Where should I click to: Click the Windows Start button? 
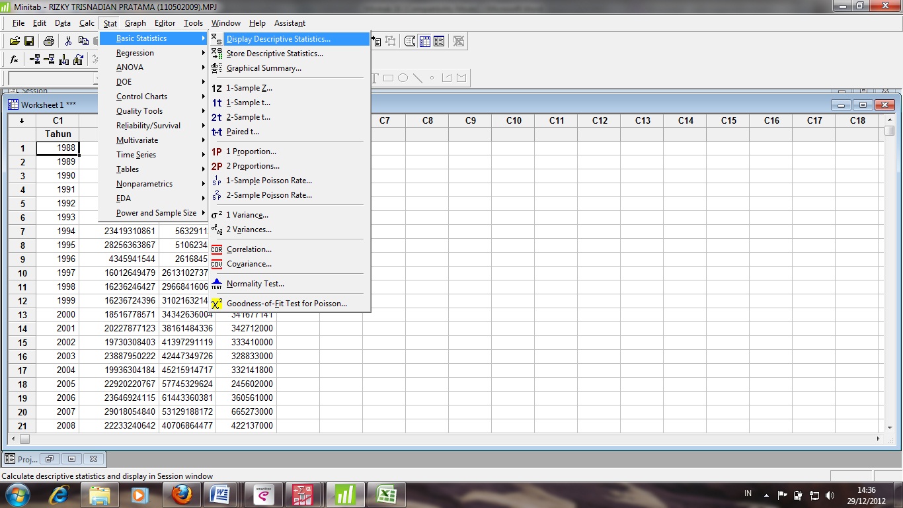tap(17, 494)
